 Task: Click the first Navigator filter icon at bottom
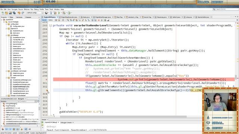[x=3, y=129]
